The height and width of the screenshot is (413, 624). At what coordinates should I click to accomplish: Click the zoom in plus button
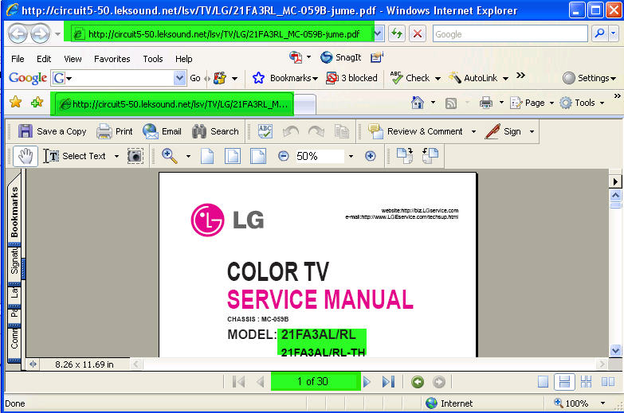[x=370, y=156]
